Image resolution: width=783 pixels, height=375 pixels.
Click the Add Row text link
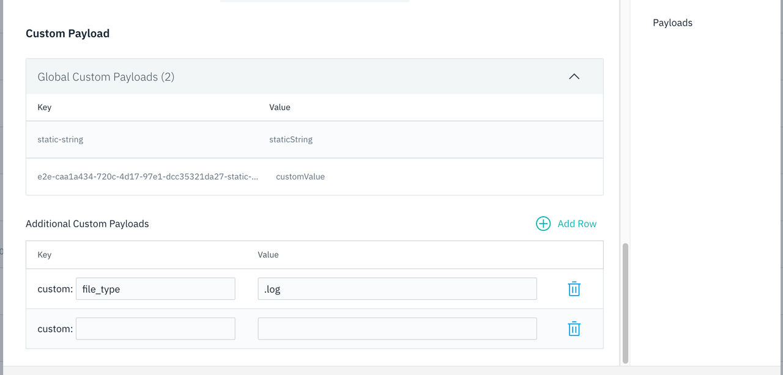click(x=577, y=224)
